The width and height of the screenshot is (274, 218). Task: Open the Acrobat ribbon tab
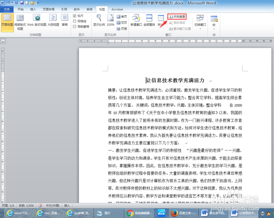coord(117,9)
